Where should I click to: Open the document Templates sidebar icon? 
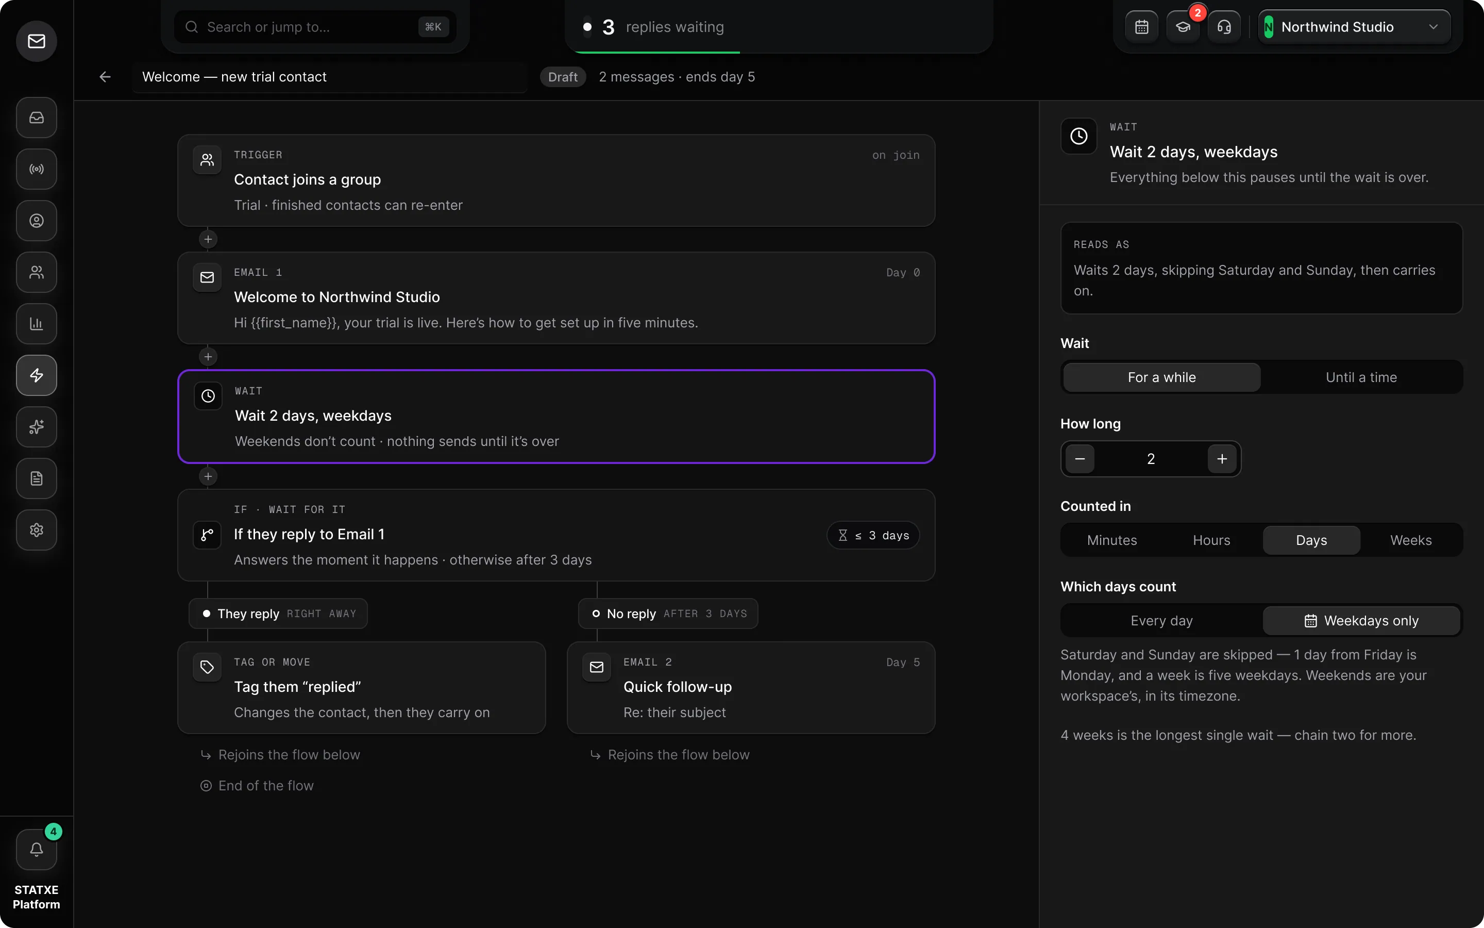point(36,478)
